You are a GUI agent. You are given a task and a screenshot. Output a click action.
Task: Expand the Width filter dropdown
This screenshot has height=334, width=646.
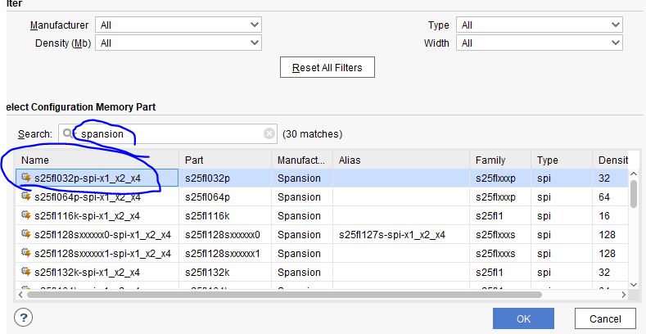(x=539, y=43)
